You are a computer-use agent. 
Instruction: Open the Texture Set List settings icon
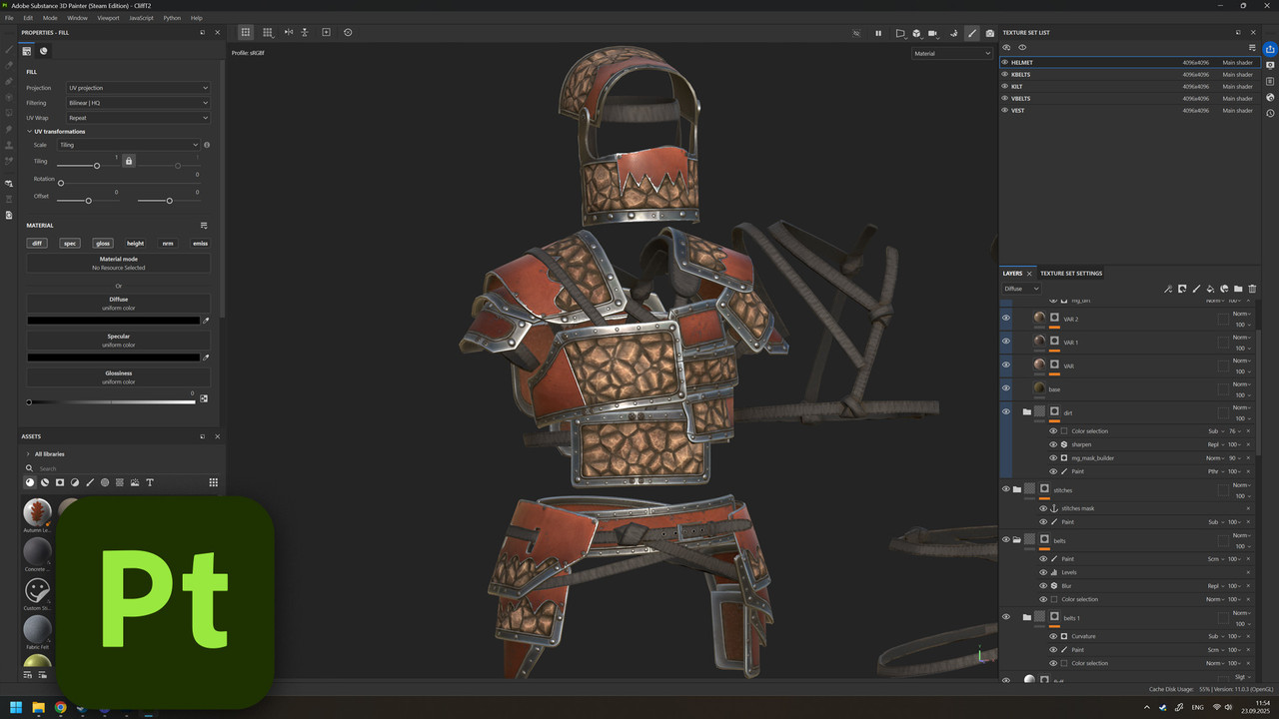pyautogui.click(x=1252, y=47)
